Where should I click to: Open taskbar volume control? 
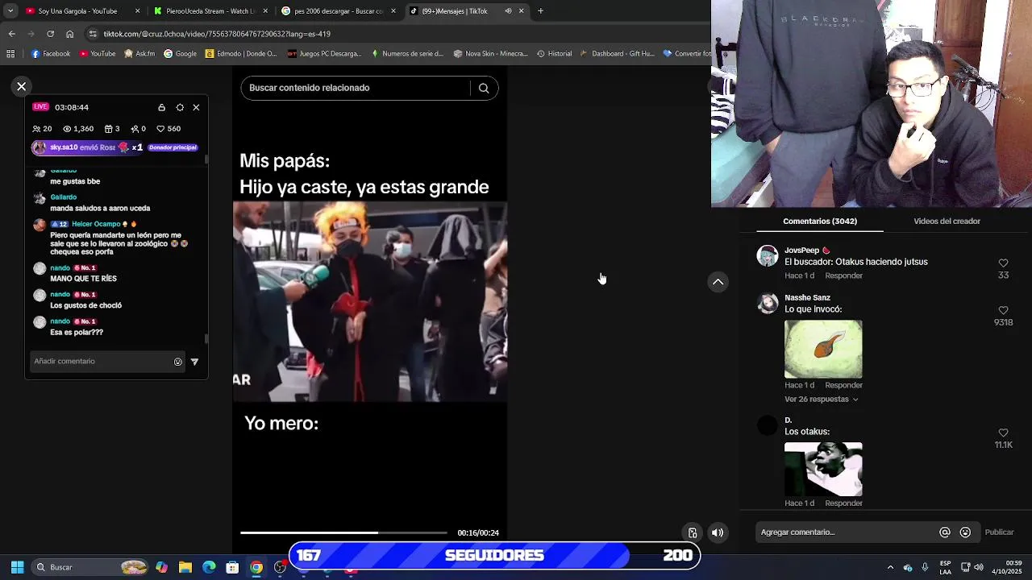(x=979, y=567)
